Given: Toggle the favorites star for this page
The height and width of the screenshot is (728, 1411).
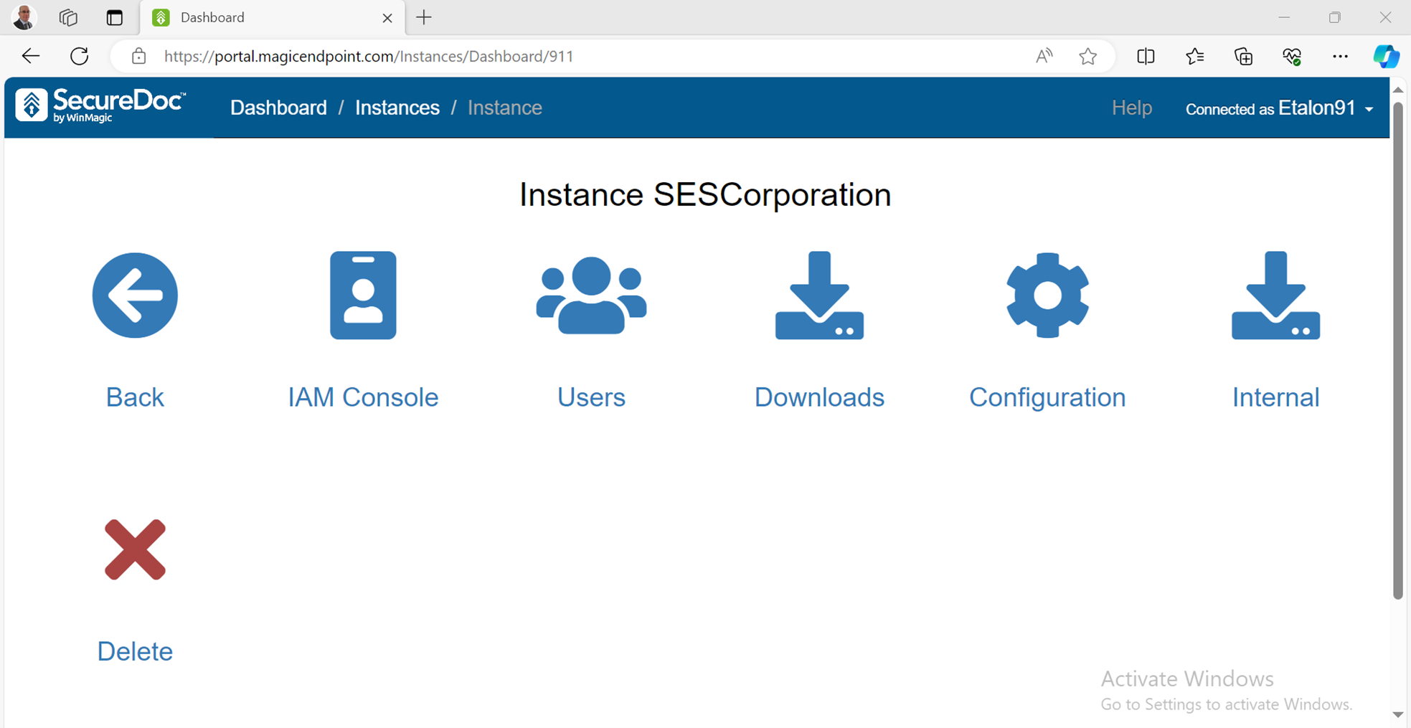Looking at the screenshot, I should pyautogui.click(x=1087, y=56).
